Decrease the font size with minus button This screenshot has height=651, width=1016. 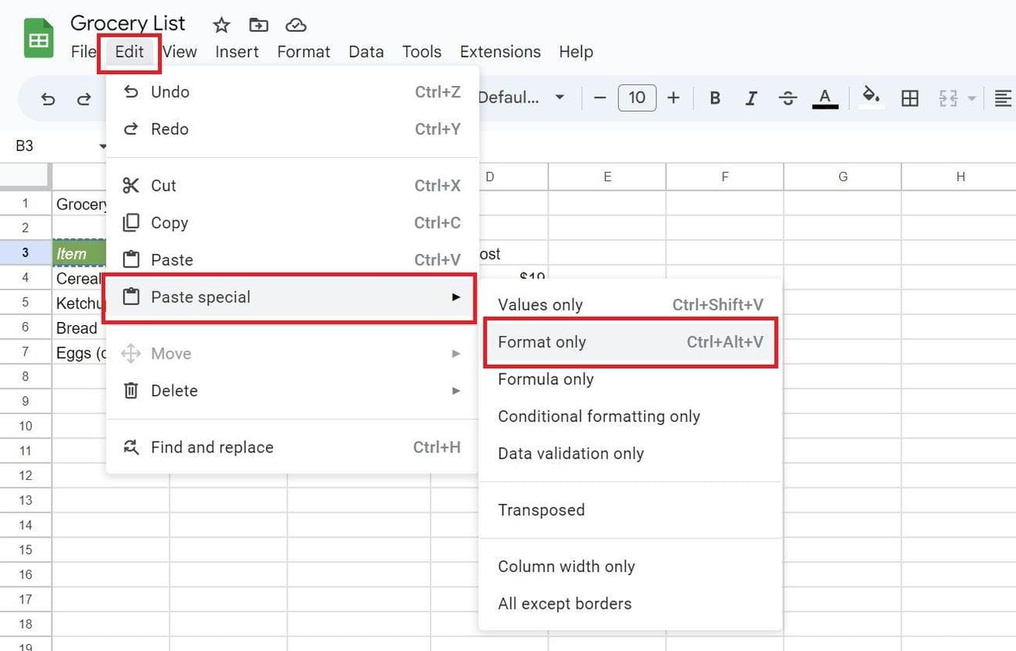(x=600, y=98)
